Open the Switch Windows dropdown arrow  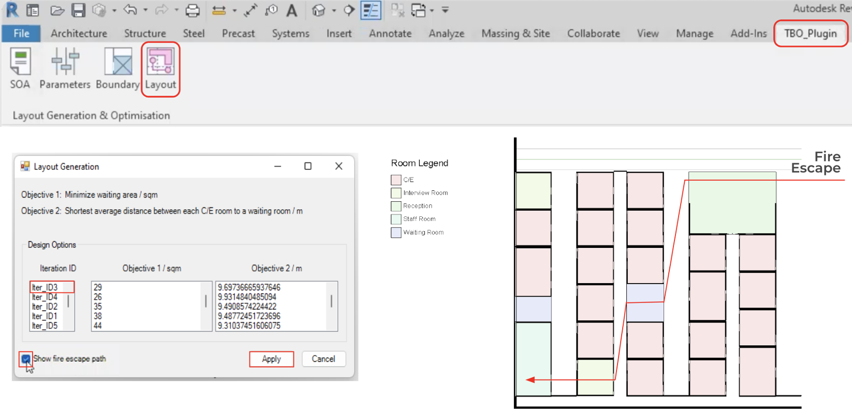pos(432,10)
